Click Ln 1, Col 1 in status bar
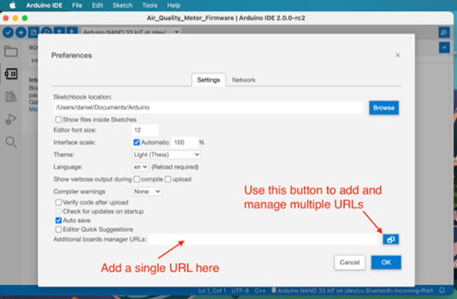457x299 pixels. point(212,291)
